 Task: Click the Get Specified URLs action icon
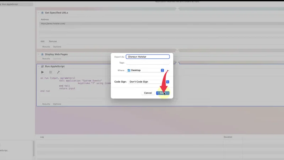coord(42,13)
